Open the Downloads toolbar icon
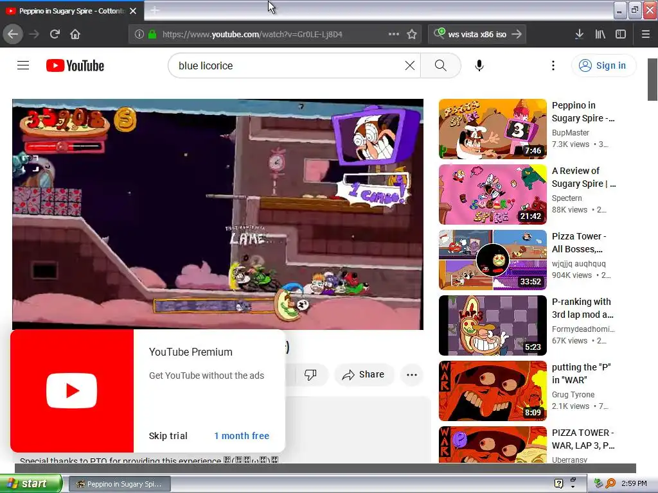This screenshot has height=493, width=658. point(579,34)
